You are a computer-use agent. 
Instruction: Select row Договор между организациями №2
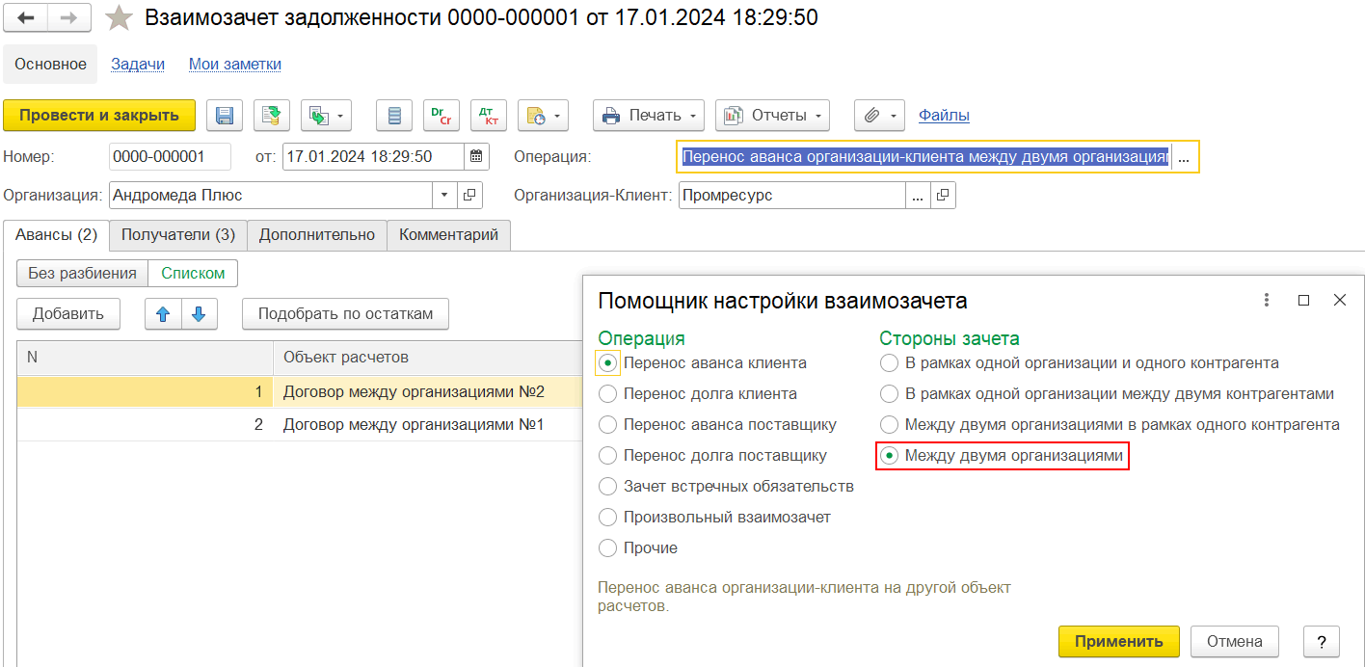click(x=300, y=392)
